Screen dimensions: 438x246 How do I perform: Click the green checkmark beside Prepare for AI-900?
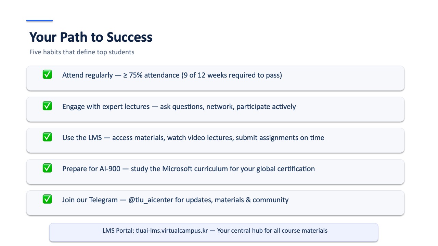47,168
